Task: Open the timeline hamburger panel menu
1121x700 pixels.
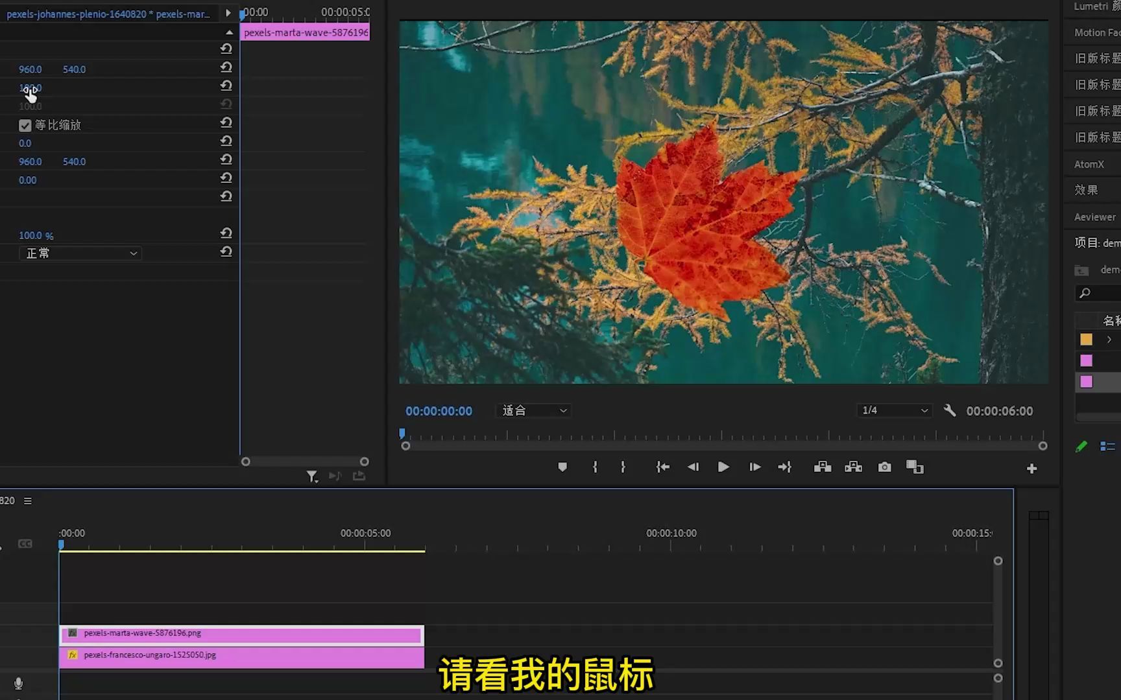Action: [27, 500]
